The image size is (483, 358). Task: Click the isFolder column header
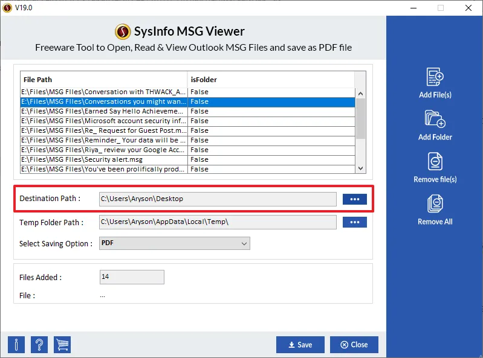pos(270,79)
